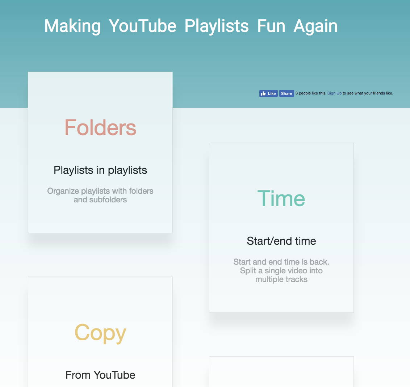This screenshot has width=410, height=387.
Task: Click the Folders card heading
Action: pyautogui.click(x=100, y=127)
